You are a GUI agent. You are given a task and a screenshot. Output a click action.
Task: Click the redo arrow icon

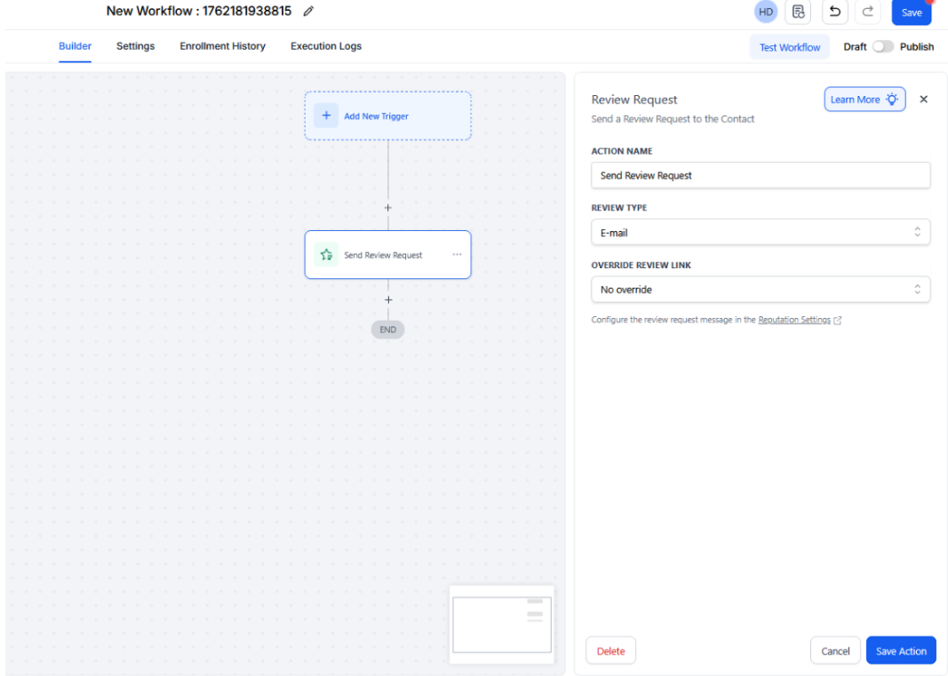pos(868,12)
